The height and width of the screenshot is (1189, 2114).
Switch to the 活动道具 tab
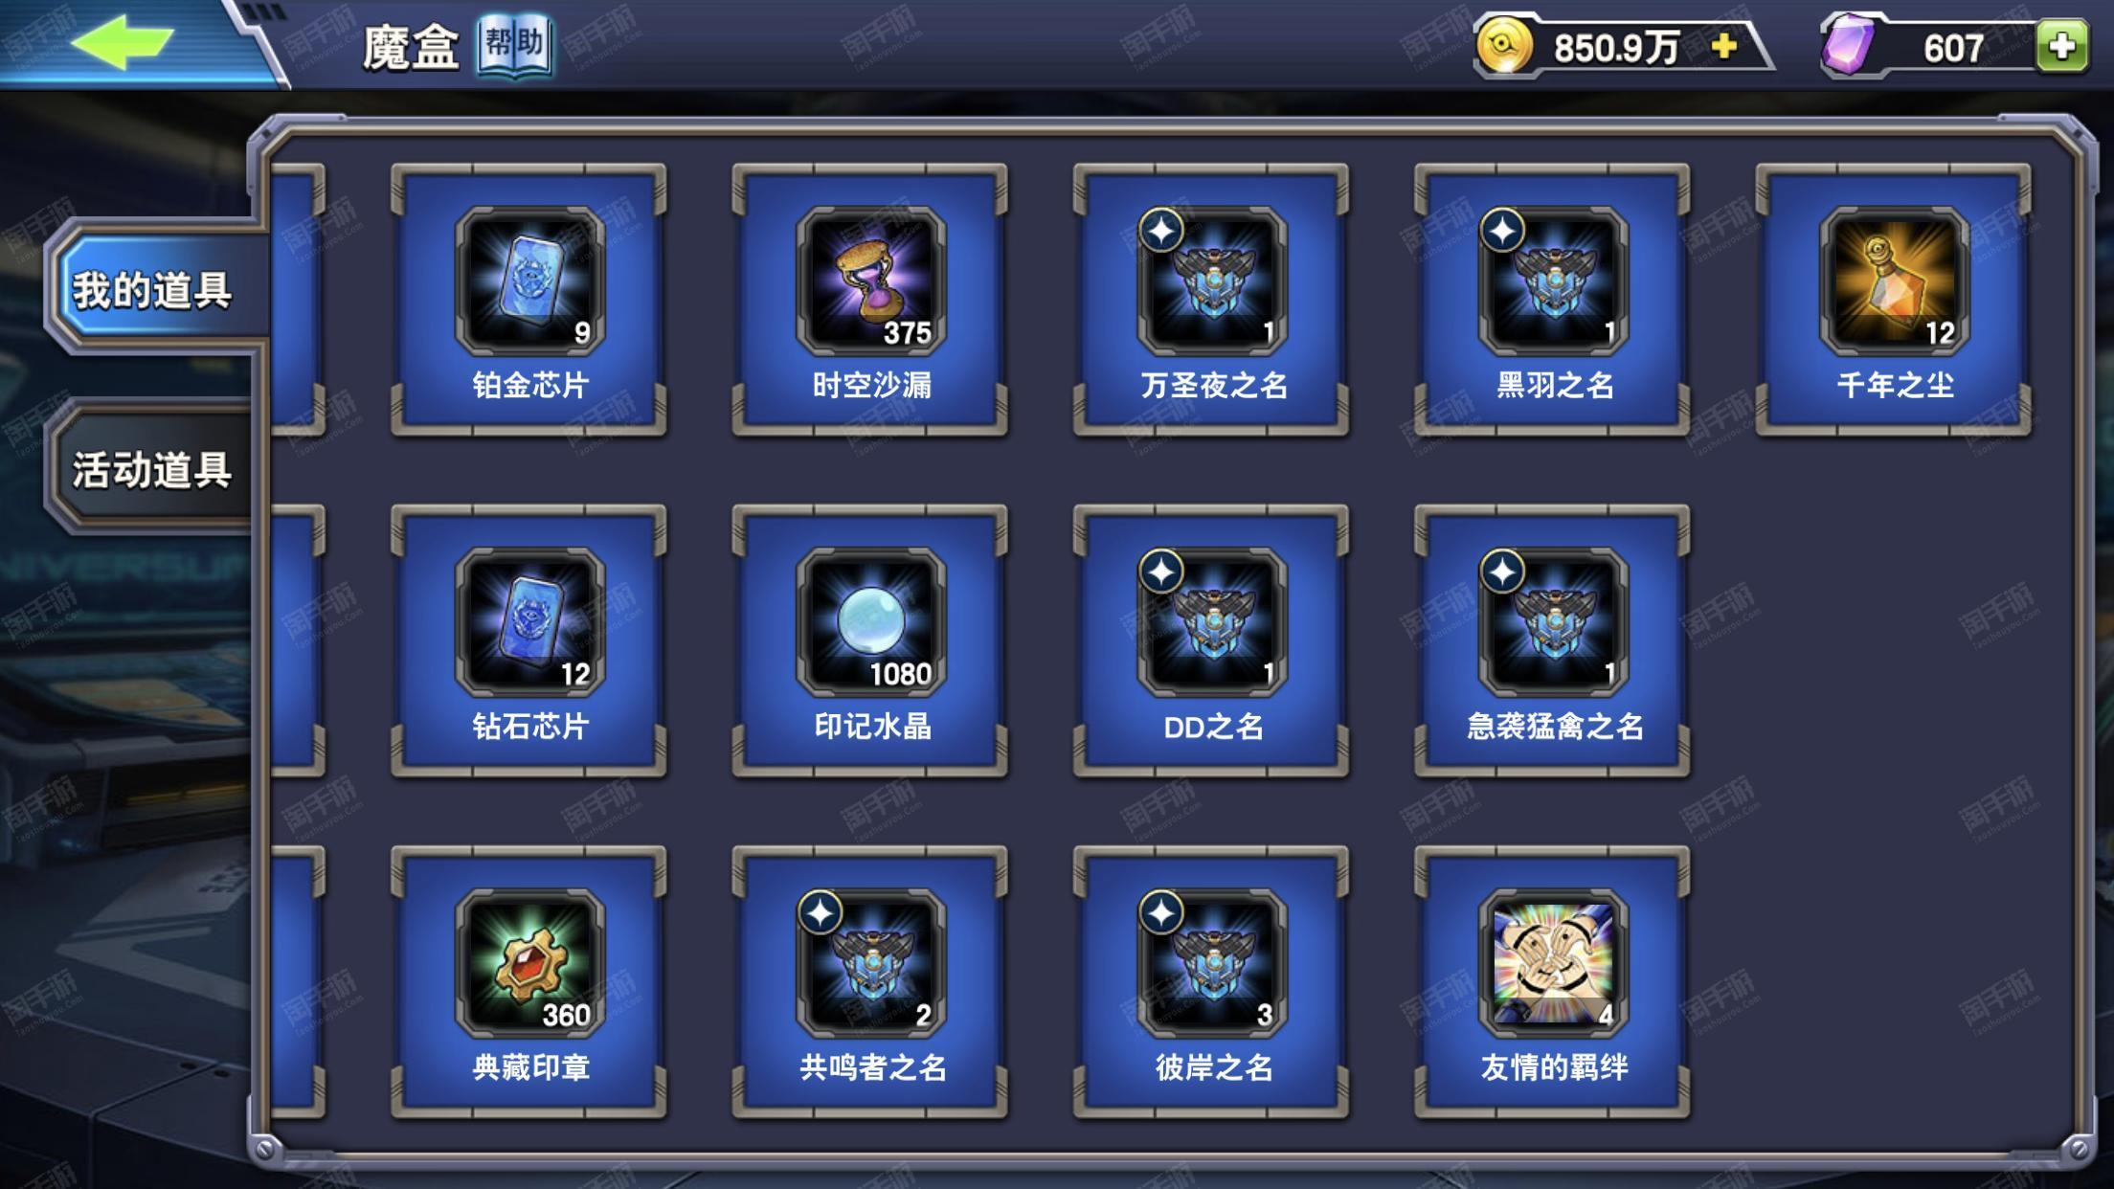[x=151, y=468]
